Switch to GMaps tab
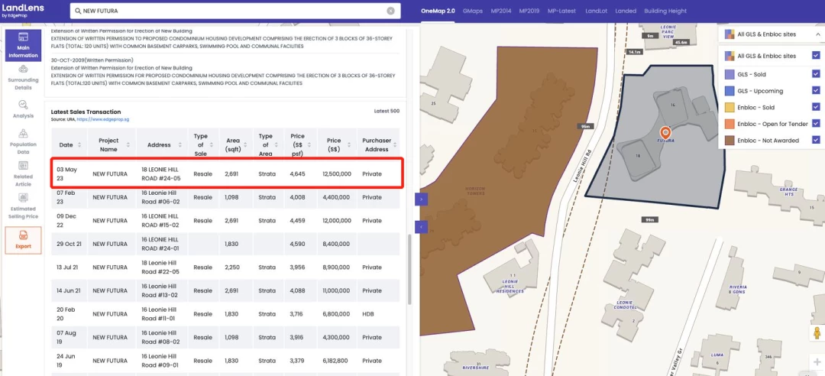 [473, 11]
